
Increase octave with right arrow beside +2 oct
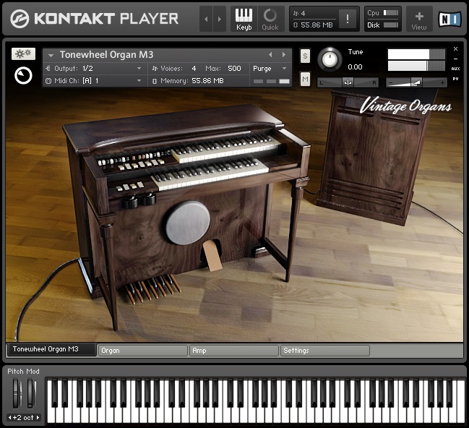coord(38,418)
